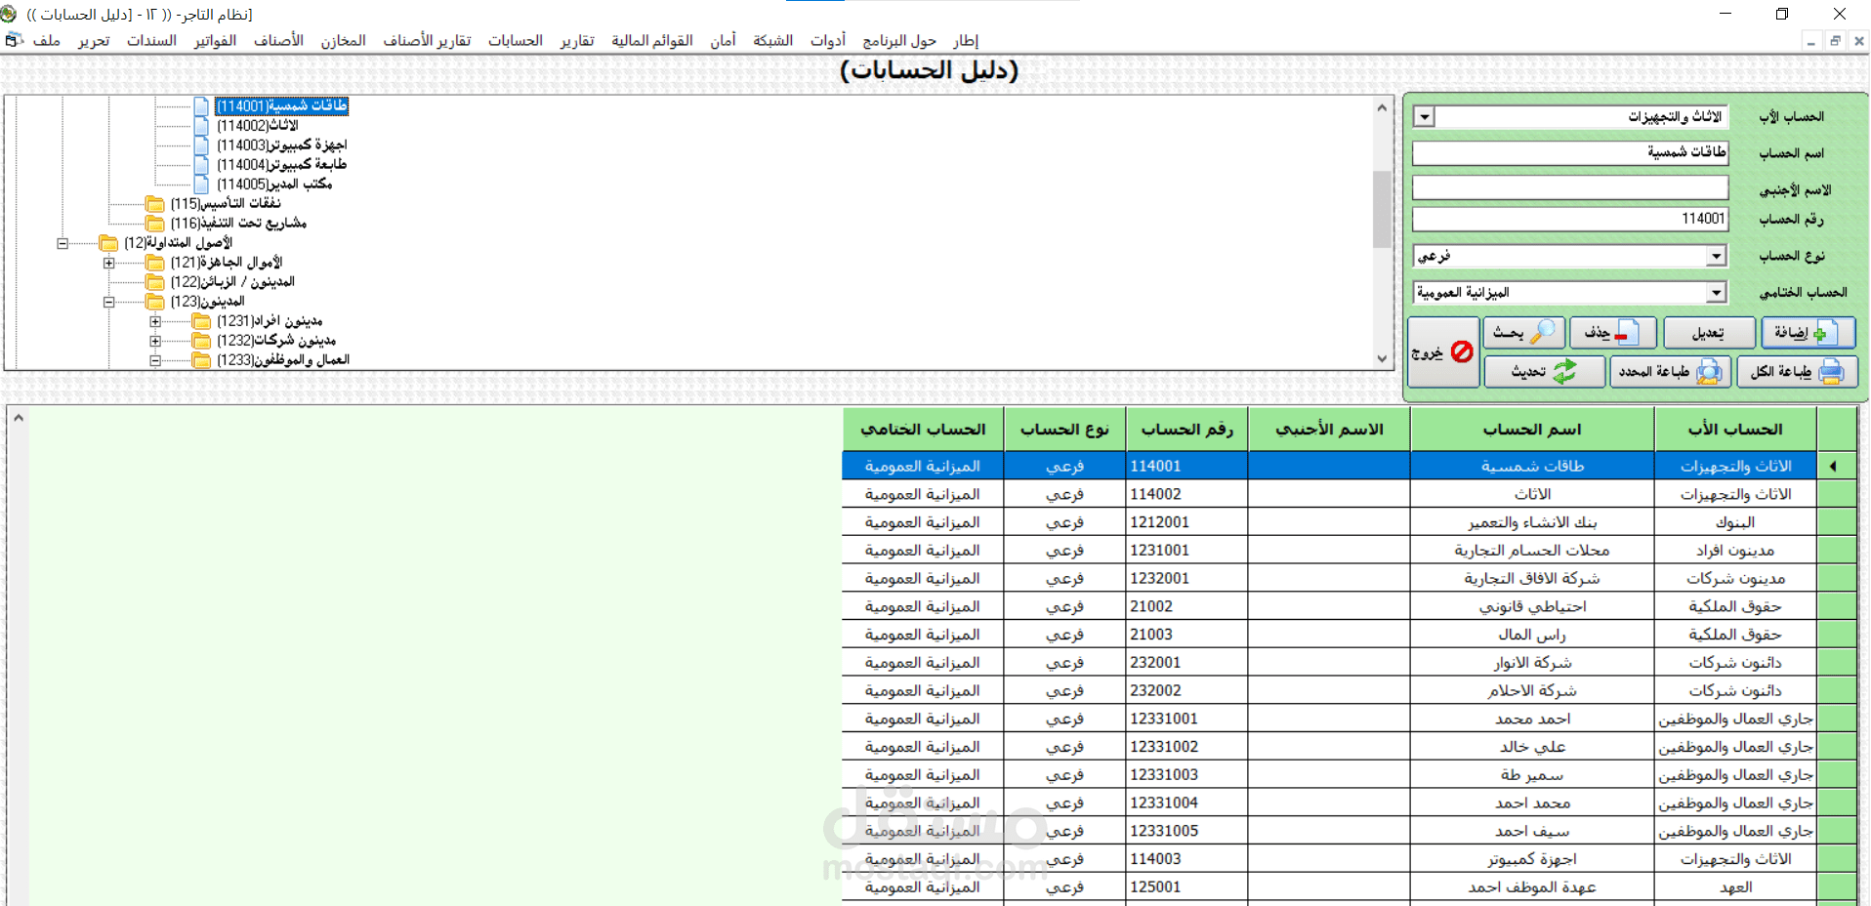Screen dimensions: 1871x906
Task: Open the الحساب الختامي dropdown
Action: [1716, 293]
